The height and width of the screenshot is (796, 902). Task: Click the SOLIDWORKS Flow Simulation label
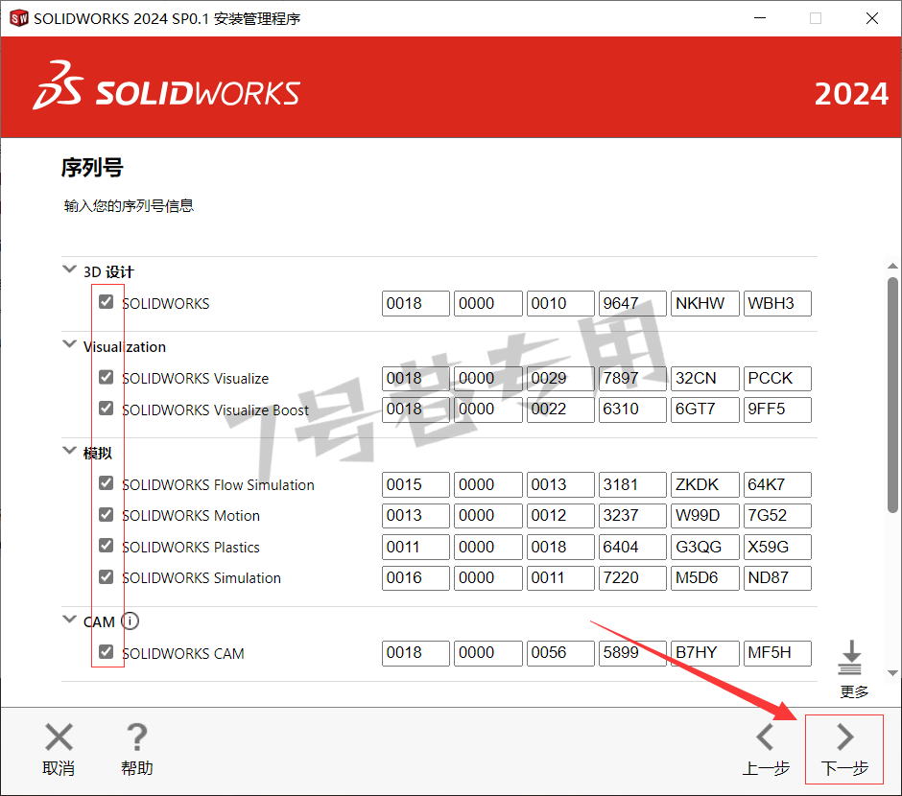click(x=218, y=485)
